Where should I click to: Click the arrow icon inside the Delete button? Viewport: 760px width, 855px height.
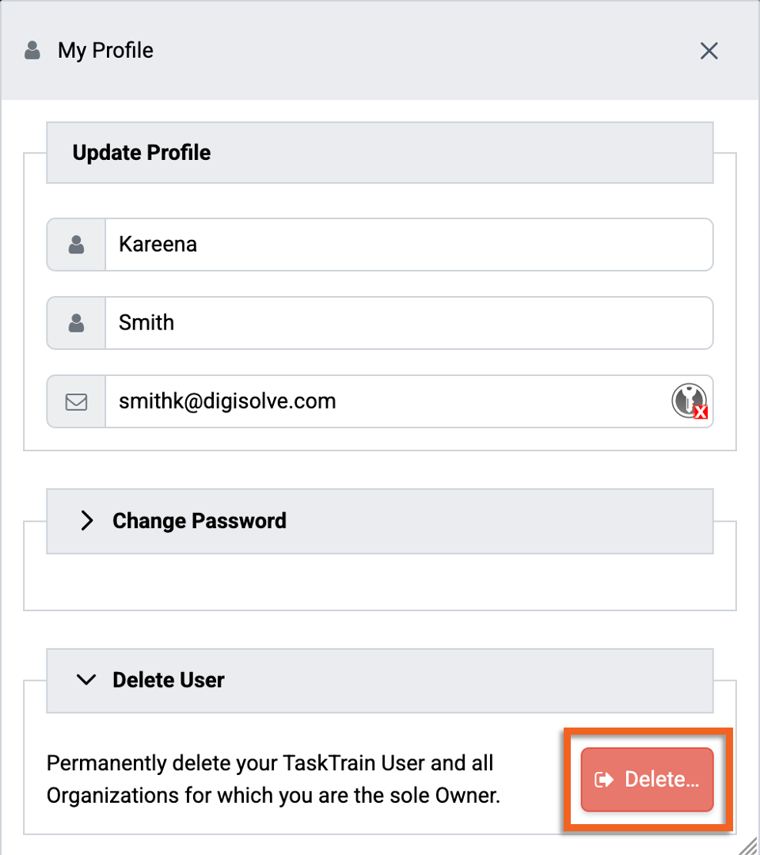pyautogui.click(x=604, y=780)
